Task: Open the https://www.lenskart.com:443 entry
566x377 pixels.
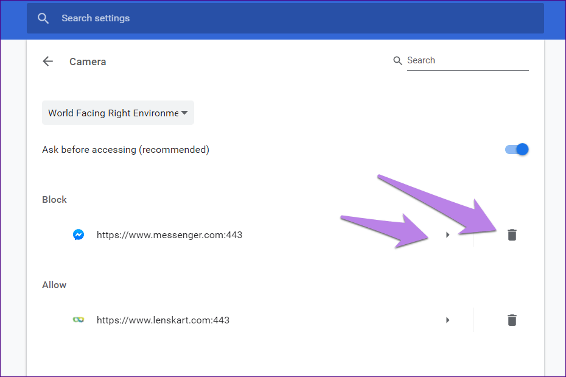Action: pos(163,320)
